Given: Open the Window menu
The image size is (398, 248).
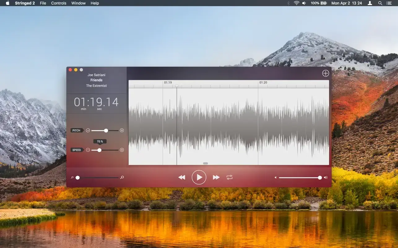Looking at the screenshot, I should pyautogui.click(x=79, y=3).
